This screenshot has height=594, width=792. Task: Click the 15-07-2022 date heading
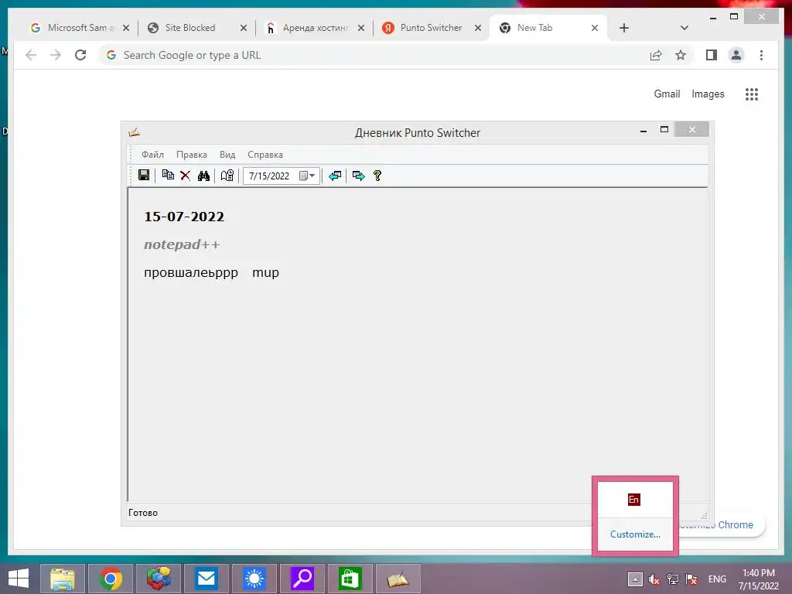tap(184, 217)
